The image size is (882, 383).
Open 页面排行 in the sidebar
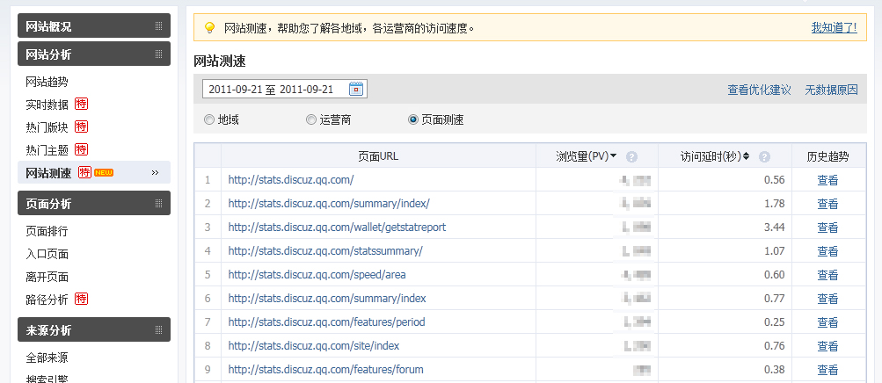[x=47, y=231]
